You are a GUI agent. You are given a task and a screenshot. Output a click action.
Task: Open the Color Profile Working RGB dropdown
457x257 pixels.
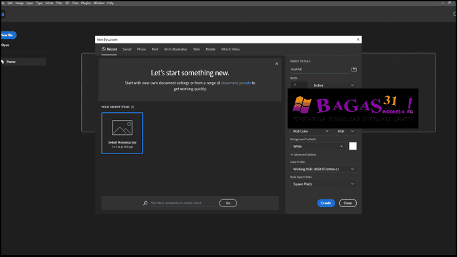pyautogui.click(x=323, y=169)
